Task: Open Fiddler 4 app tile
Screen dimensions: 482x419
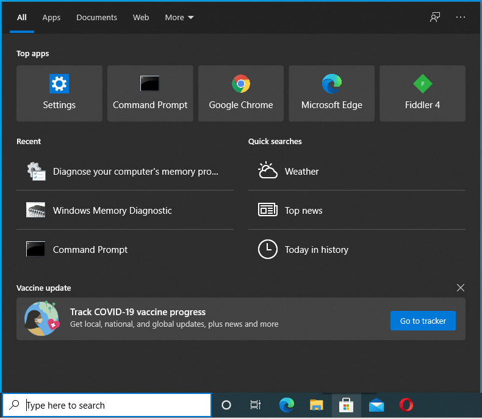Action: pos(422,93)
